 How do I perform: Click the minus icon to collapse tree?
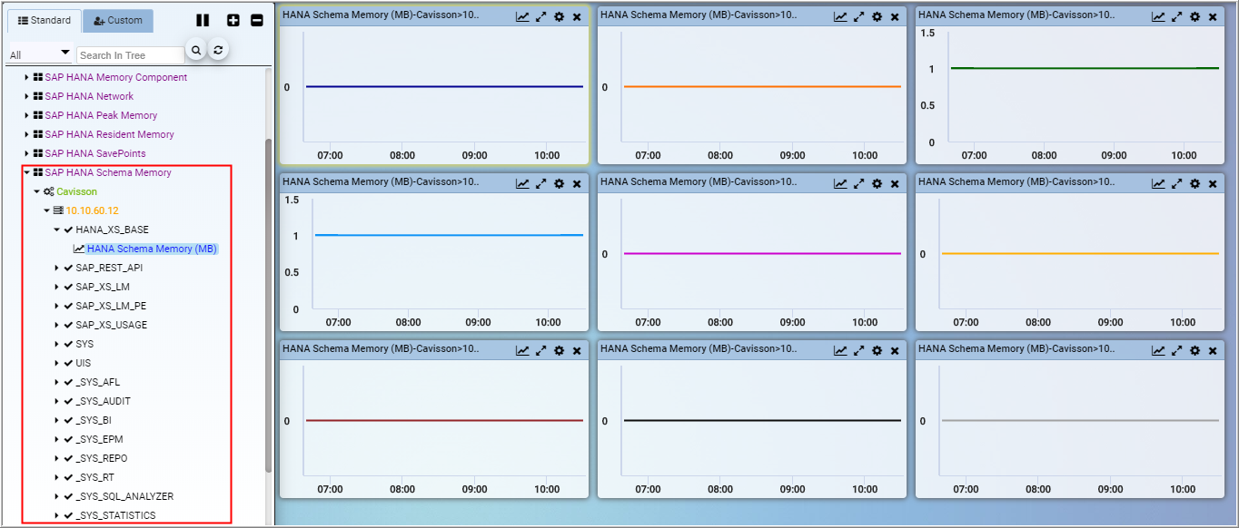pos(257,20)
